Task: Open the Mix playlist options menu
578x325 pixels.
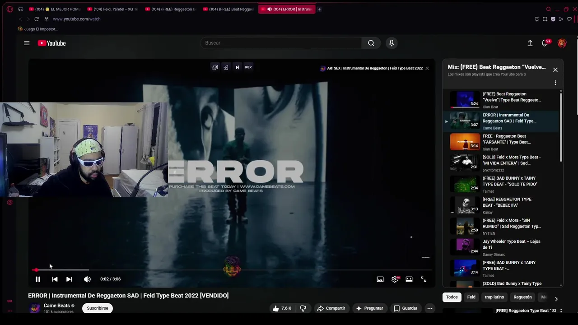Action: [x=555, y=83]
